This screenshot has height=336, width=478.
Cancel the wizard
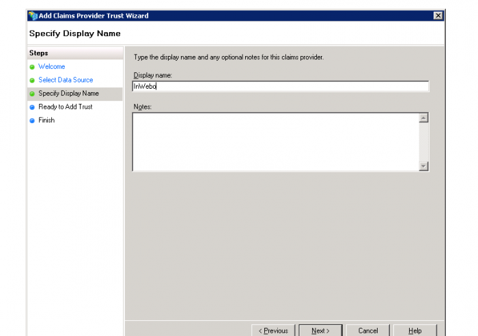point(368,331)
